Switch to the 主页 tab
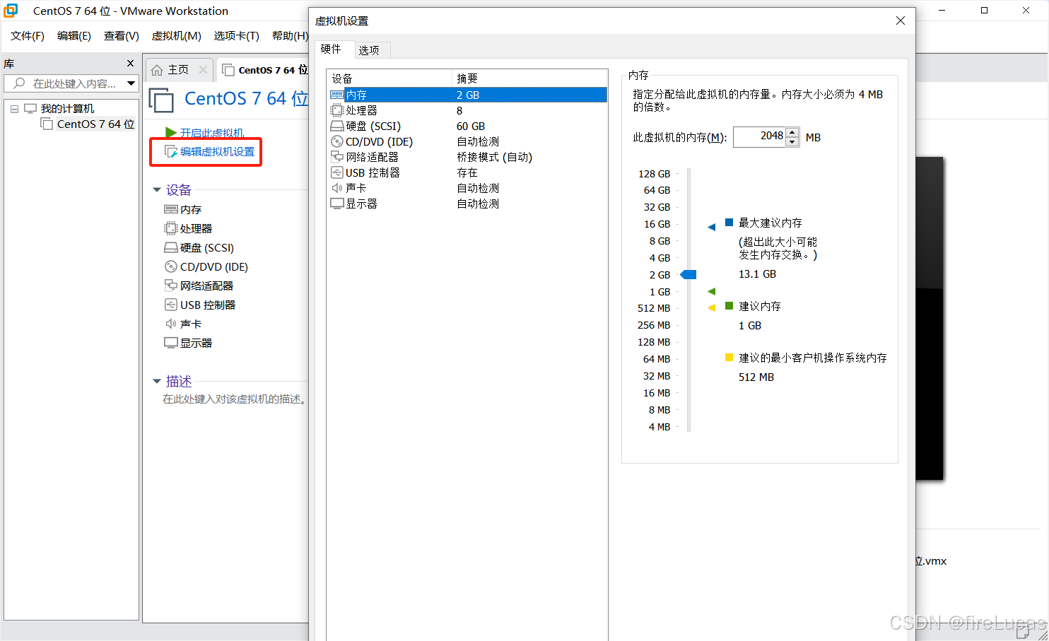The height and width of the screenshot is (641, 1049). point(178,69)
